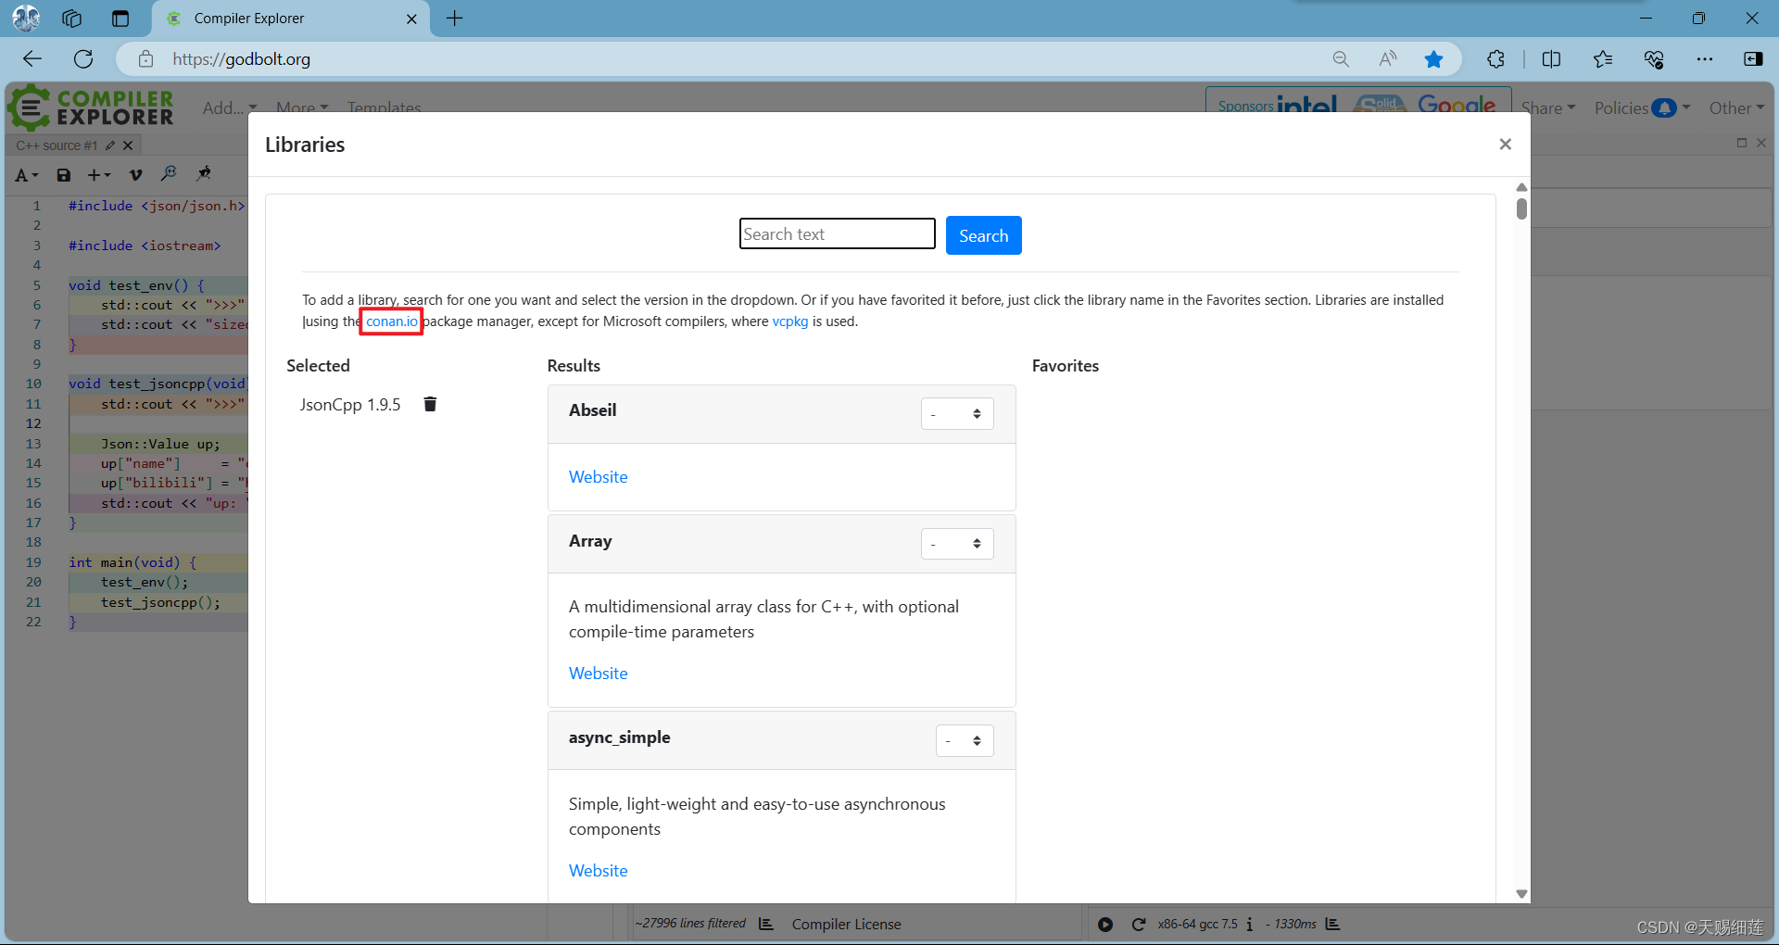Rename C++ source #1 tab with pencil icon
This screenshot has height=945, width=1779.
tap(110, 145)
